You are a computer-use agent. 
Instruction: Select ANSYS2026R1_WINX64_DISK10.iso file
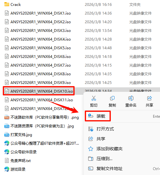[42, 91]
